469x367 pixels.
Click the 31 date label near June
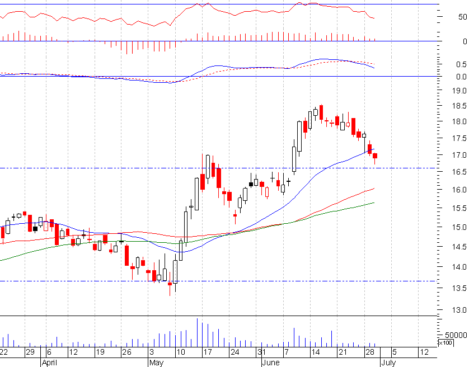(x=262, y=352)
